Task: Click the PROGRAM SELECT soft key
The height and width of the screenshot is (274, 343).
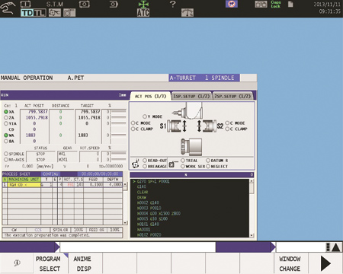Action: (51, 263)
